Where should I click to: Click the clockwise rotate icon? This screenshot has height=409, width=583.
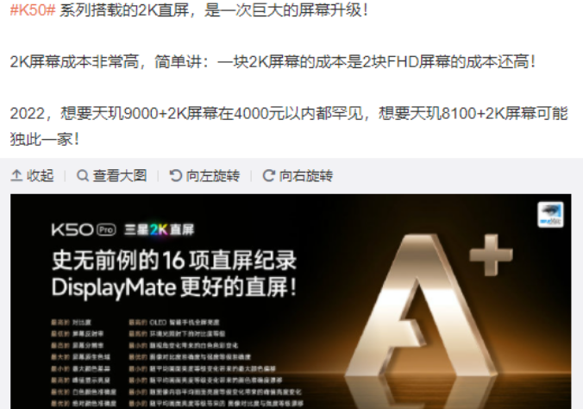pos(268,176)
